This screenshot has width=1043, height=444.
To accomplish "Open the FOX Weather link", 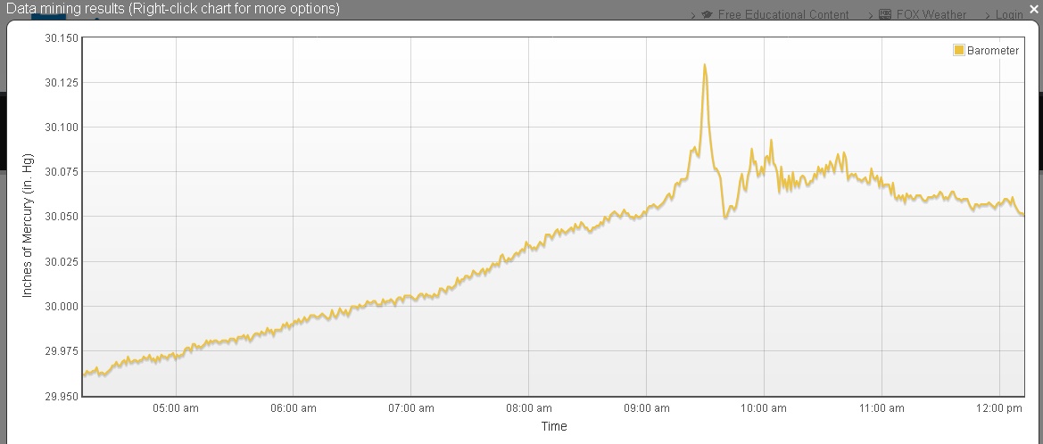I will (x=931, y=14).
